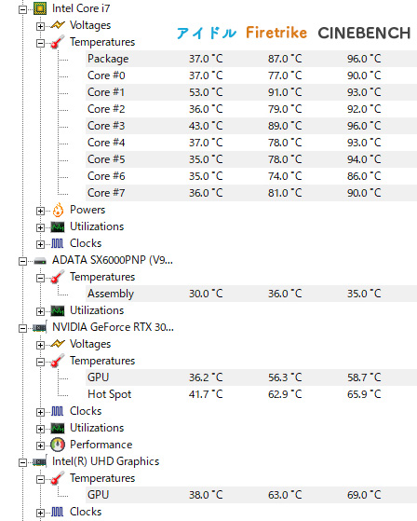Collapse the Intel(R) UHD Graphics node
The image size is (417, 521).
(22, 462)
